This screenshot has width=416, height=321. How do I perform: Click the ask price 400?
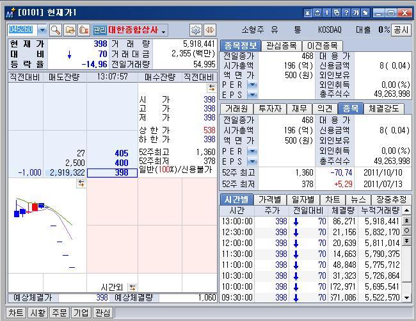click(122, 163)
